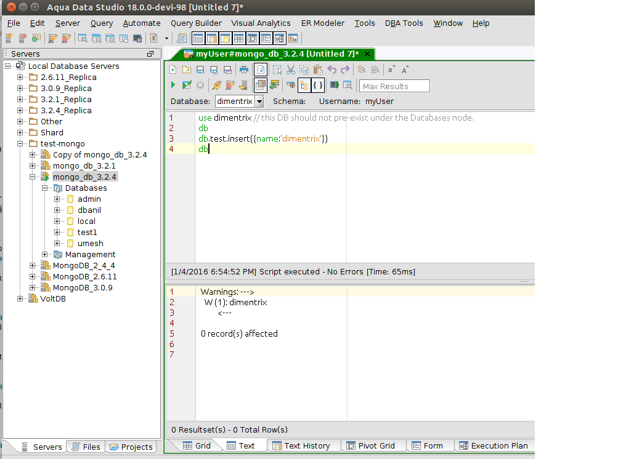The image size is (626, 459).
Task: Toggle the plain table bordered button in main toolbar
Action: 238,38
